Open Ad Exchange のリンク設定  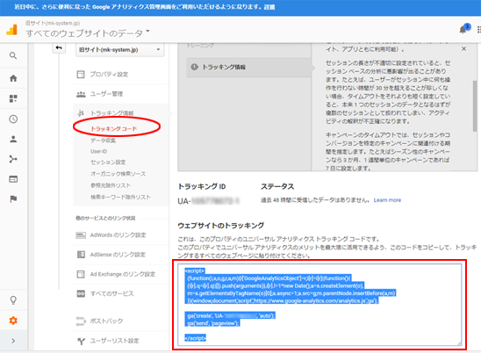click(x=123, y=274)
